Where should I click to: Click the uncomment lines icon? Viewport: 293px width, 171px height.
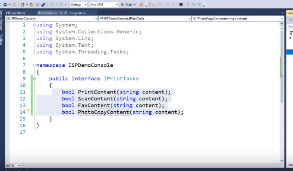173,5
